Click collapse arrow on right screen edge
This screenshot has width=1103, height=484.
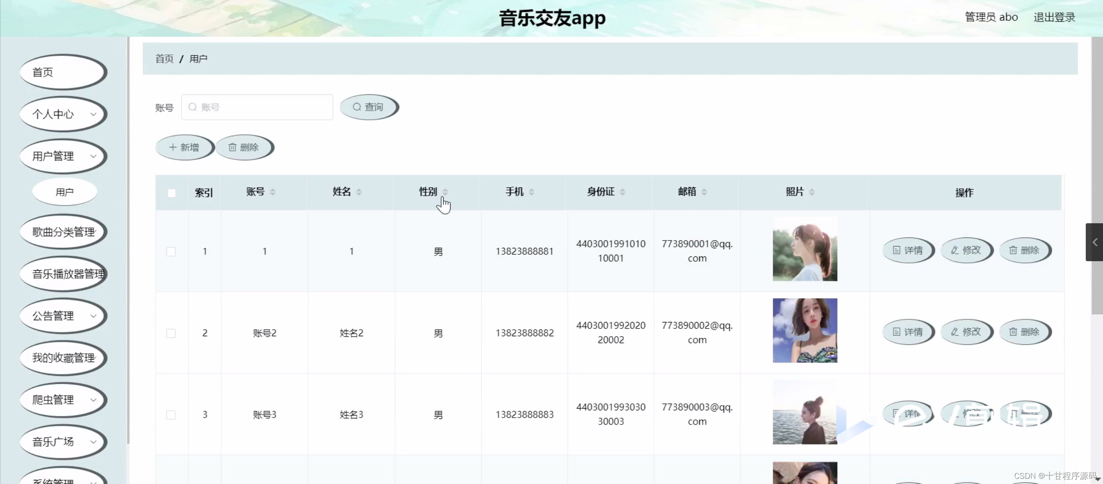(1095, 242)
